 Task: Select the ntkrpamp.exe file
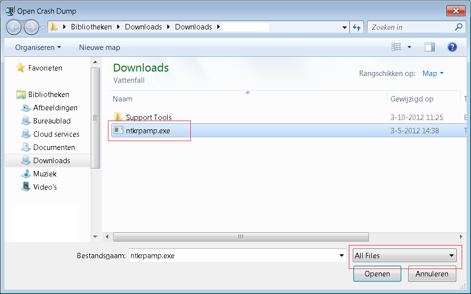coord(148,130)
